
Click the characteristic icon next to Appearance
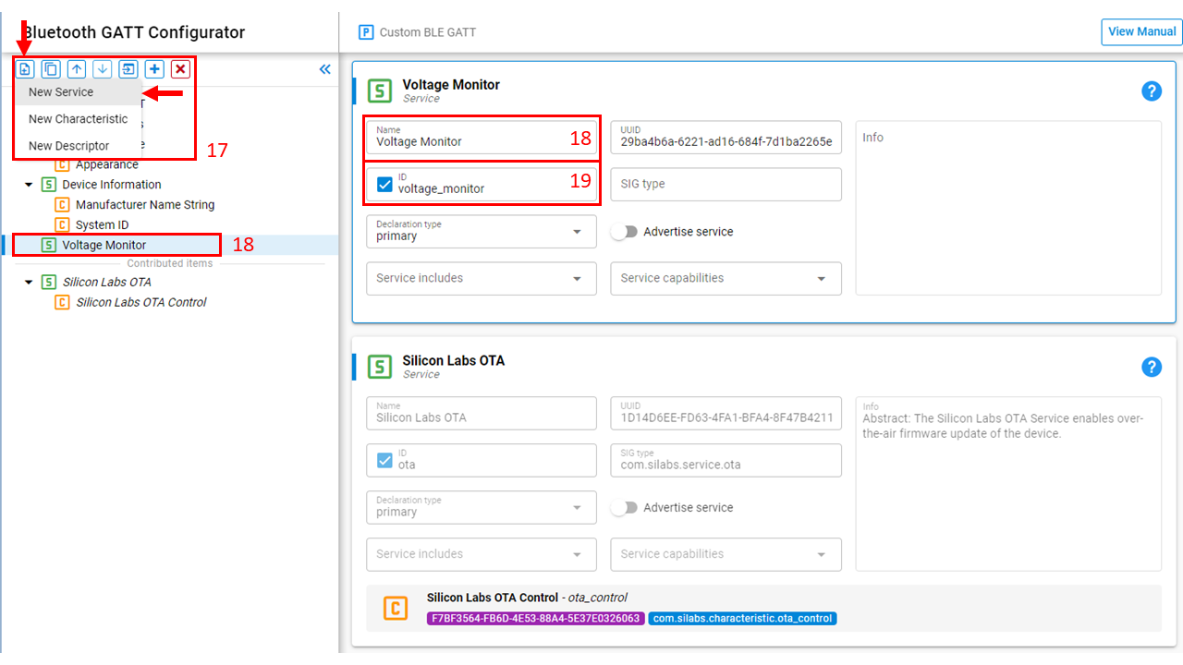point(62,164)
